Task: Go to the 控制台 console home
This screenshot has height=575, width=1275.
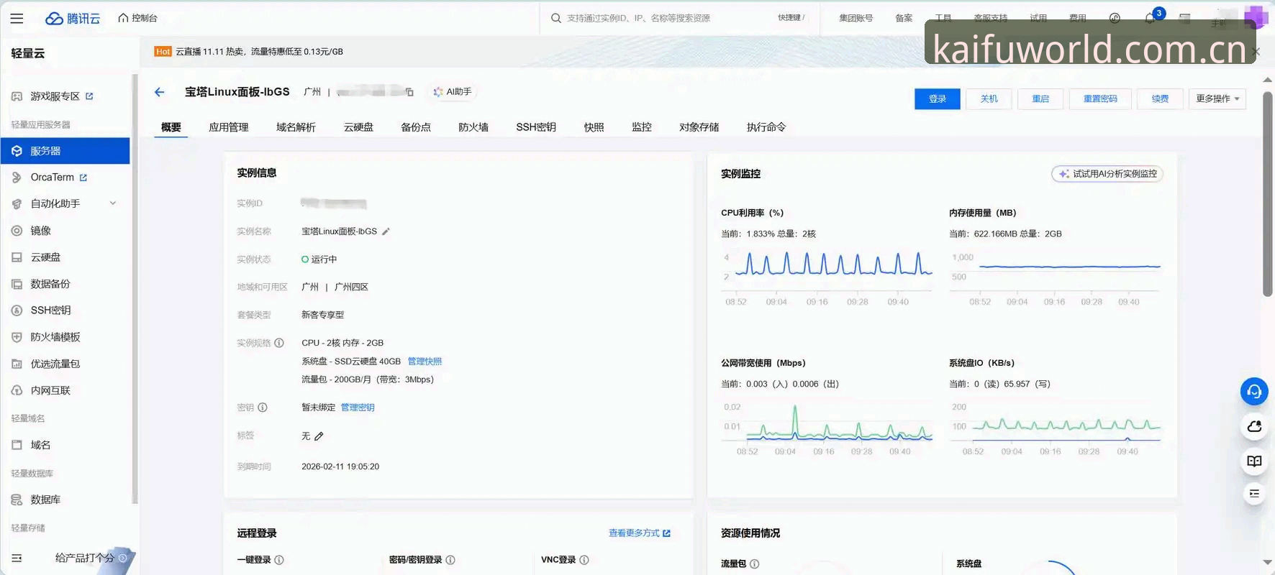Action: click(x=138, y=18)
